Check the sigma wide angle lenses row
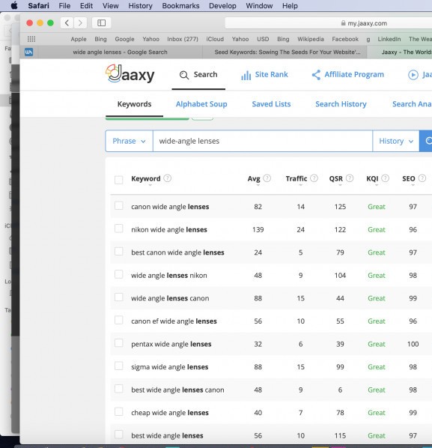Image resolution: width=432 pixels, height=448 pixels. click(119, 366)
